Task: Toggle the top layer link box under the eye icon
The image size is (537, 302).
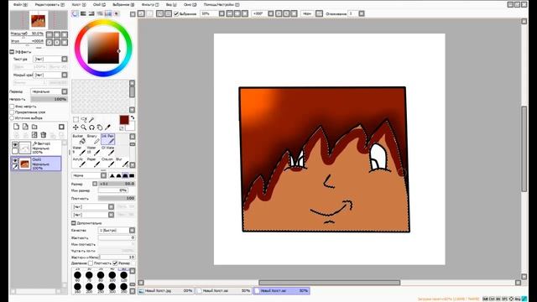Action: pos(15,151)
